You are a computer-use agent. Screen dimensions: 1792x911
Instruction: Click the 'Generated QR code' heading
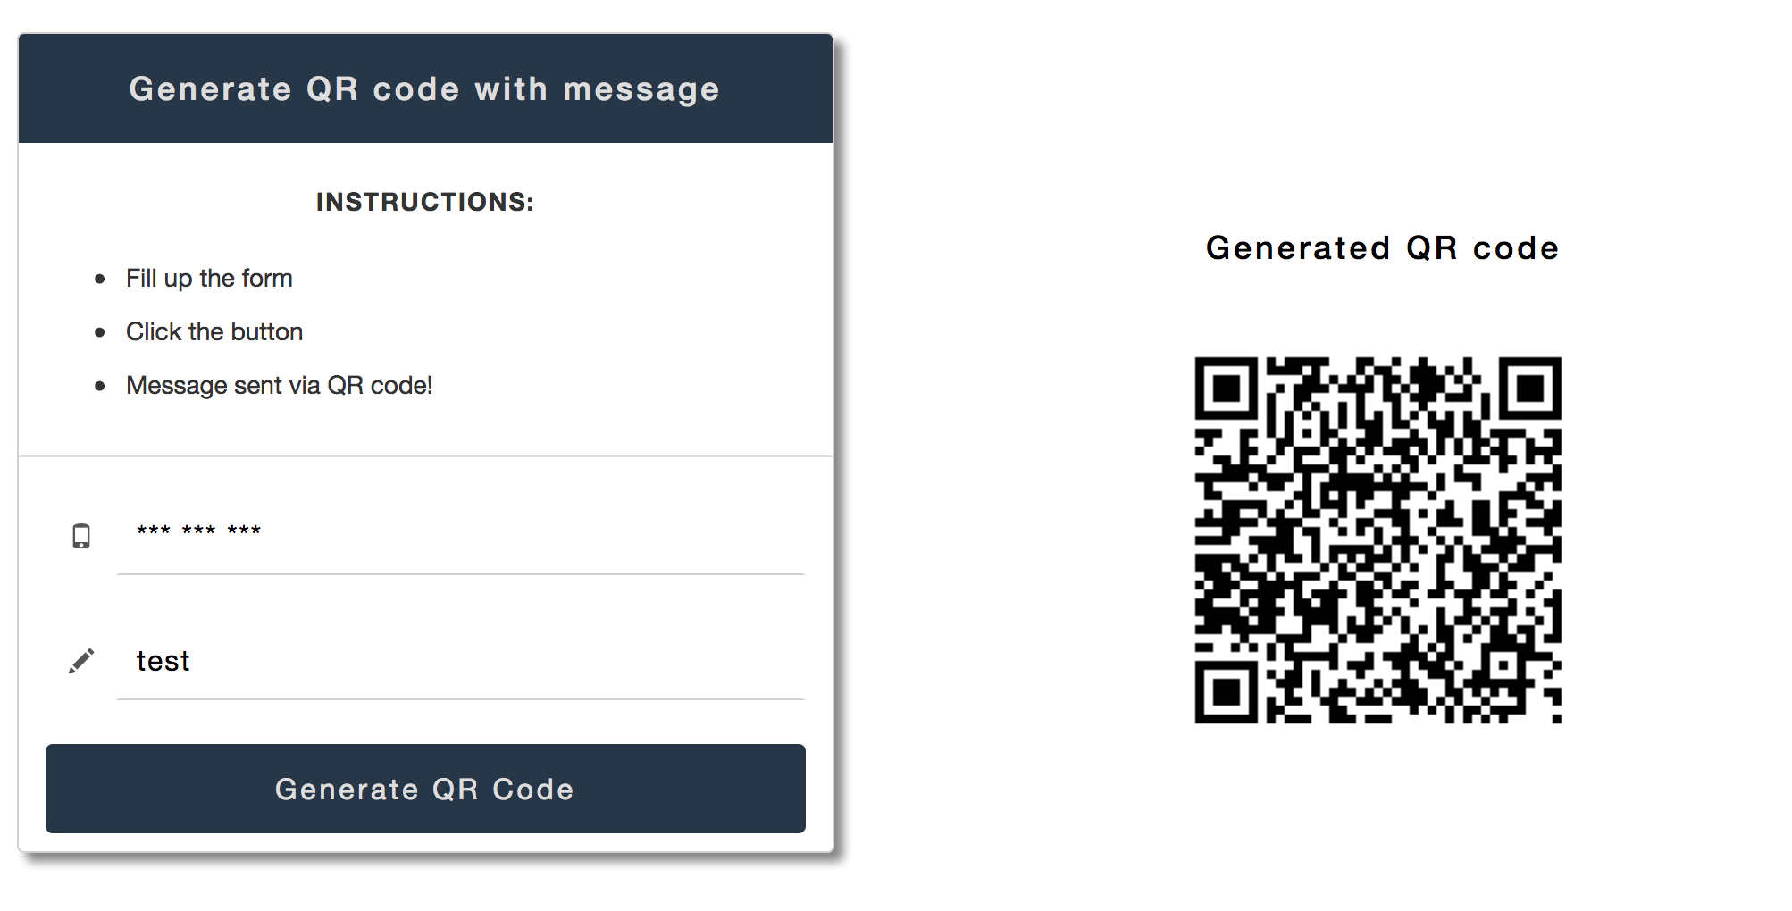pyautogui.click(x=1382, y=248)
